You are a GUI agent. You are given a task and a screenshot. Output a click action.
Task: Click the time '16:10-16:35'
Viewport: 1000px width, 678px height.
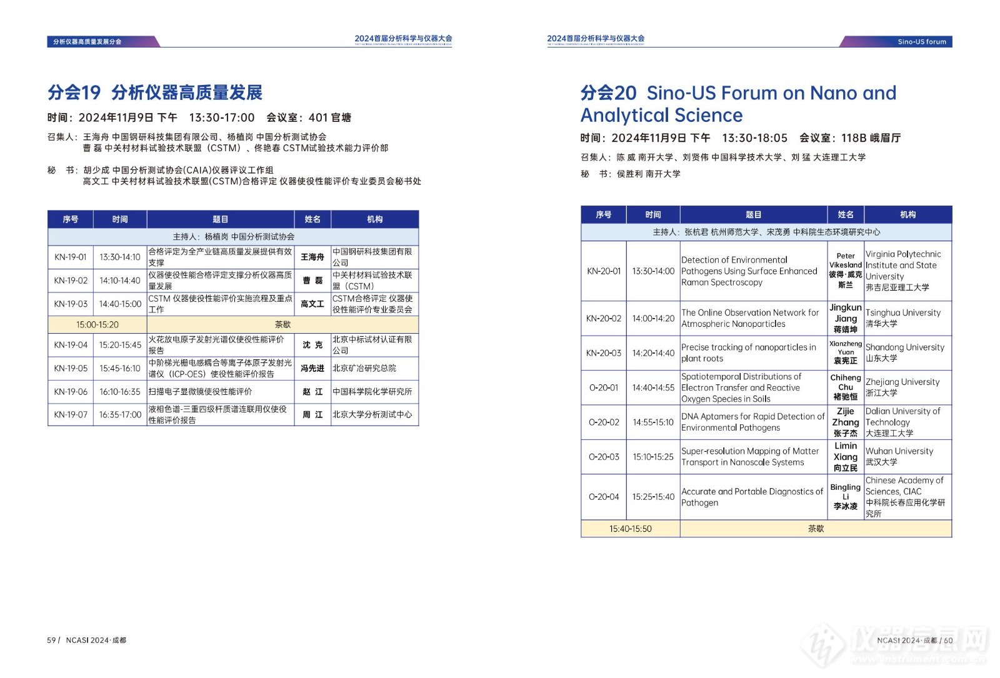click(x=120, y=392)
